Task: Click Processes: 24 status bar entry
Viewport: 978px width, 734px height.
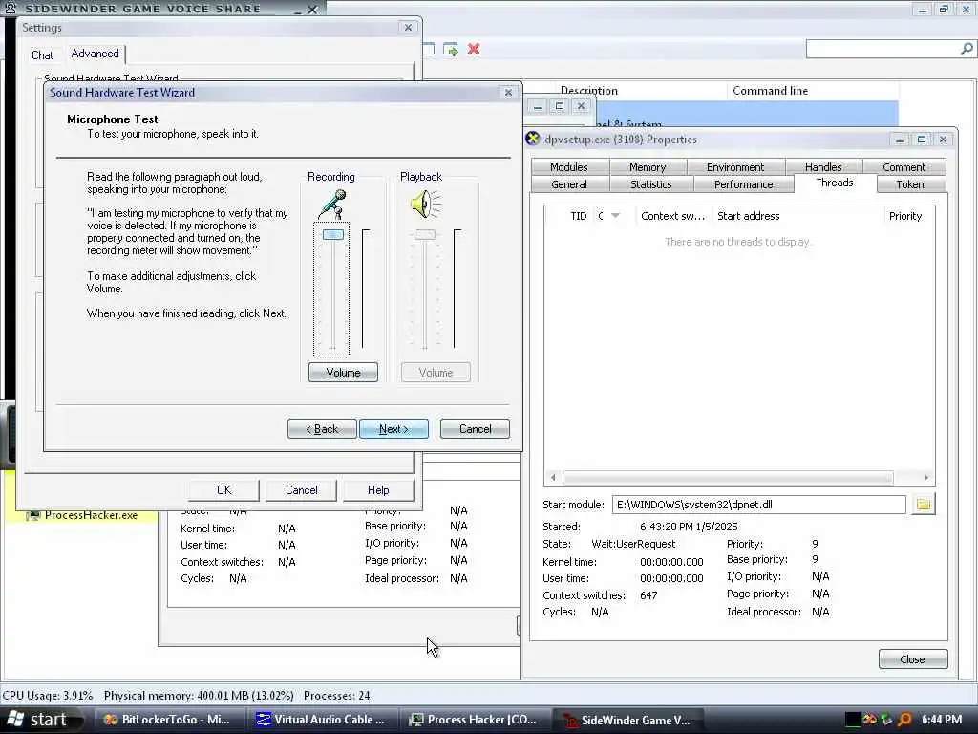Action: point(337,696)
